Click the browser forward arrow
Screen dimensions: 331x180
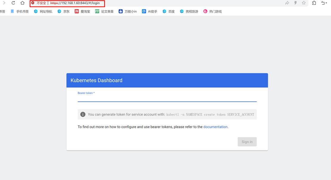[x=4, y=3]
